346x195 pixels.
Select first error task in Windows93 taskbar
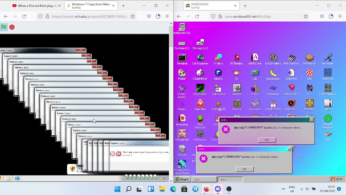tap(204, 179)
